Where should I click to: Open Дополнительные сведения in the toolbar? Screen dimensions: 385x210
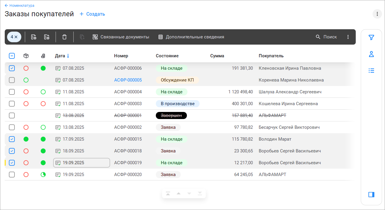click(191, 37)
